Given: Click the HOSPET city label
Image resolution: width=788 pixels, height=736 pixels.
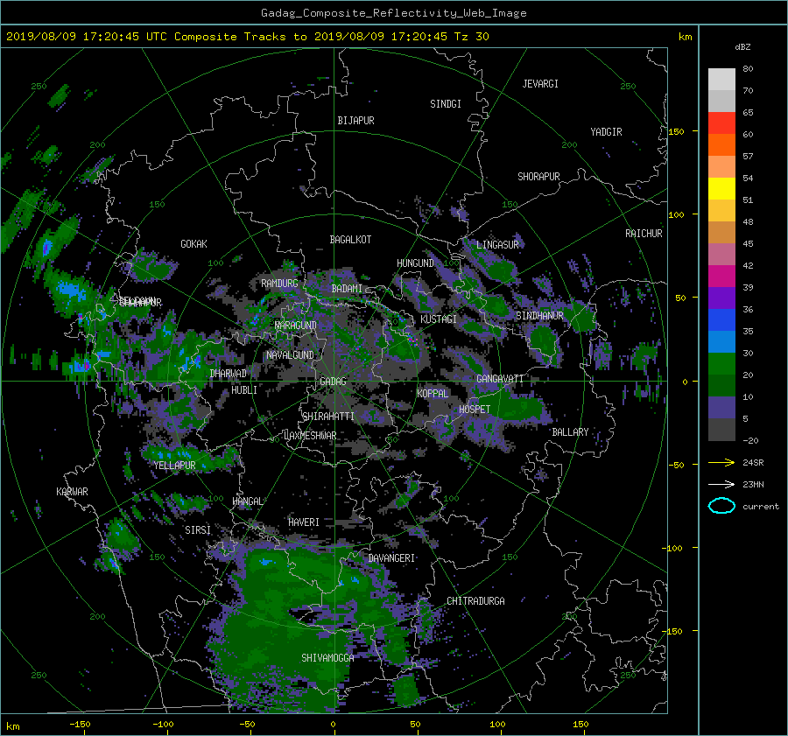Looking at the screenshot, I should pos(475,410).
